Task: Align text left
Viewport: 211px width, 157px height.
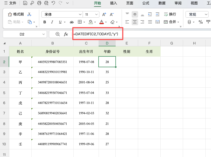Action: tap(127, 22)
